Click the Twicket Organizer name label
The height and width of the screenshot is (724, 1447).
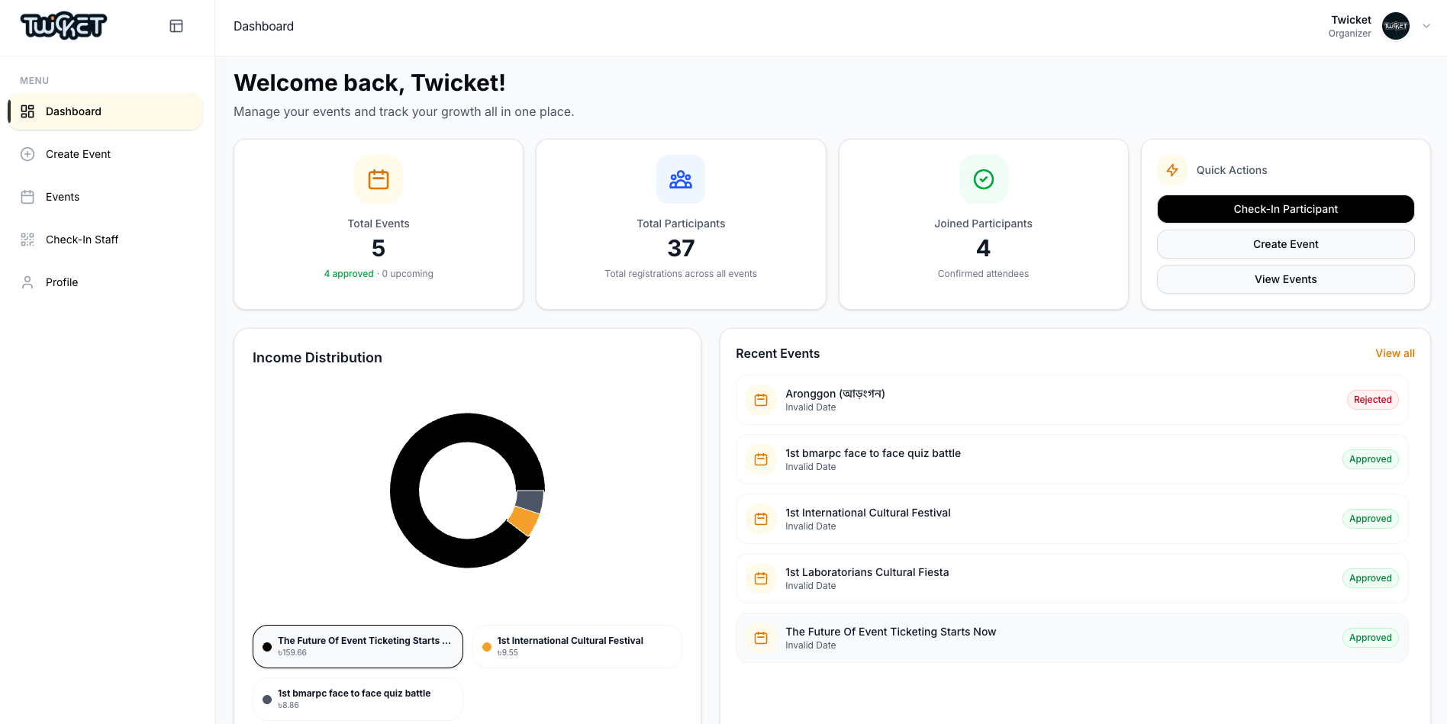click(1350, 26)
